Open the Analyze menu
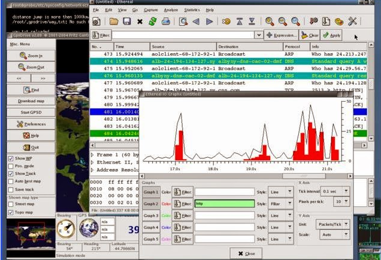The width and height of the screenshot is (381, 260). coord(171,10)
